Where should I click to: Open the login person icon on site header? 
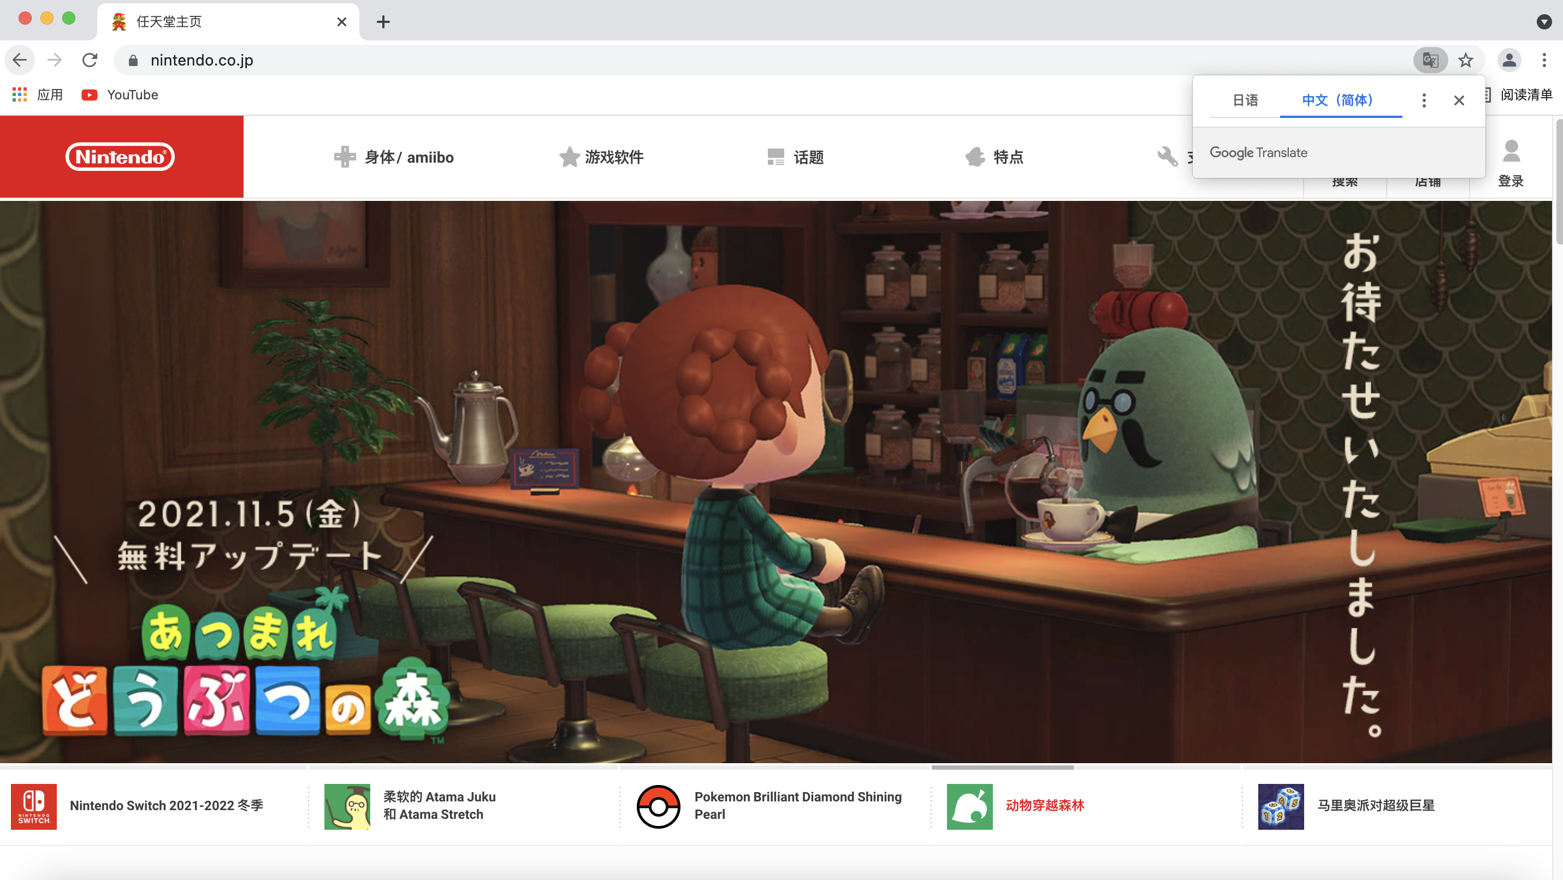point(1511,153)
